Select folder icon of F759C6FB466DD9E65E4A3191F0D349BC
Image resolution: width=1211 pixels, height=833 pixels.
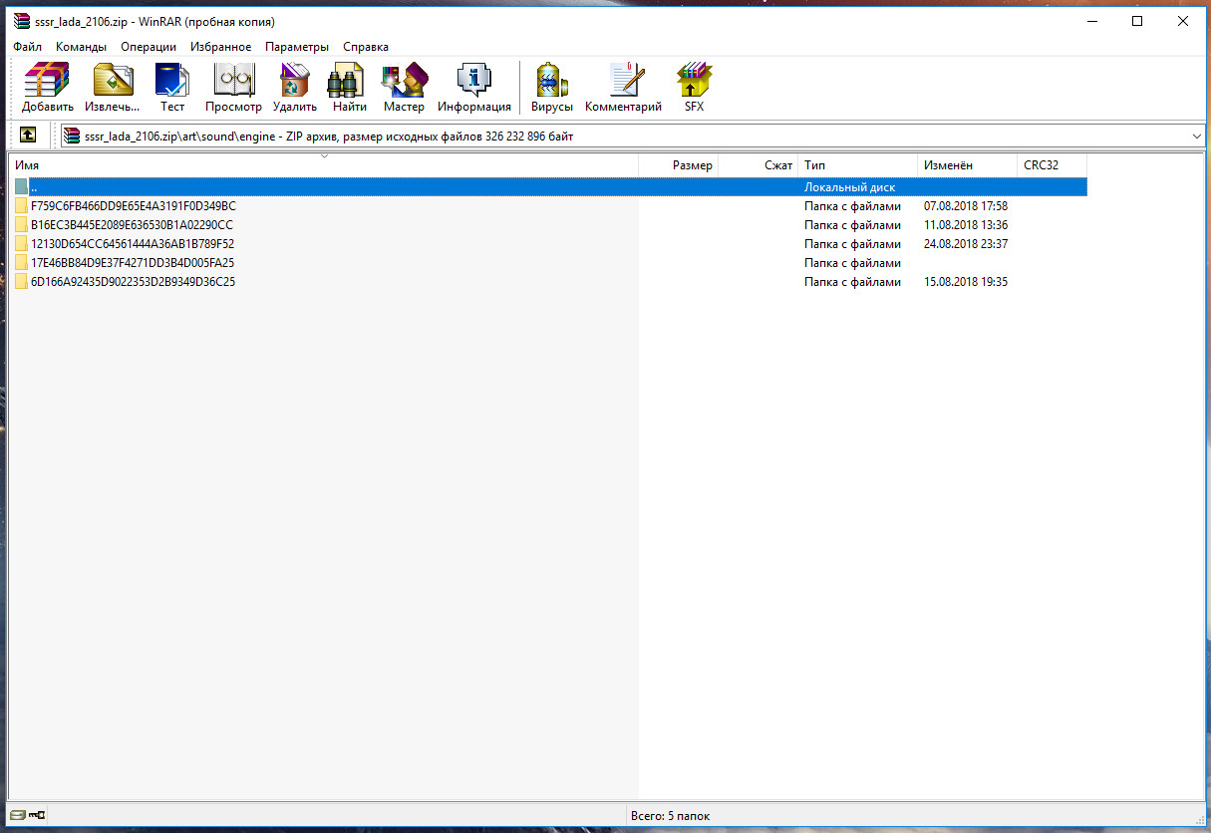coord(21,206)
